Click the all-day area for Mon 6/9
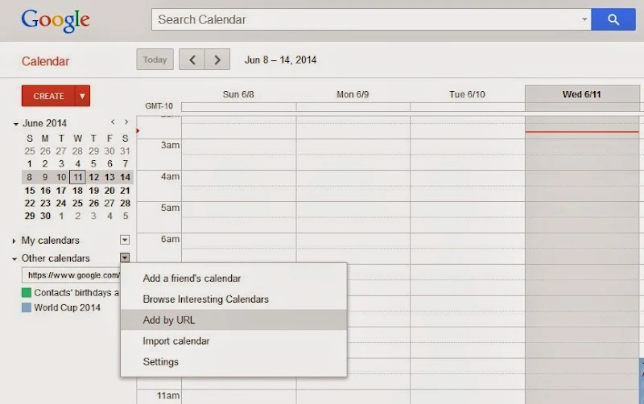The height and width of the screenshot is (404, 644). tap(353, 107)
